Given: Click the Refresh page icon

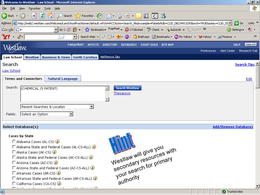Looking at the screenshot, I should (x=42, y=16).
